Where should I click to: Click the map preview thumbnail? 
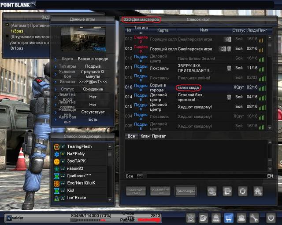(x=83, y=39)
